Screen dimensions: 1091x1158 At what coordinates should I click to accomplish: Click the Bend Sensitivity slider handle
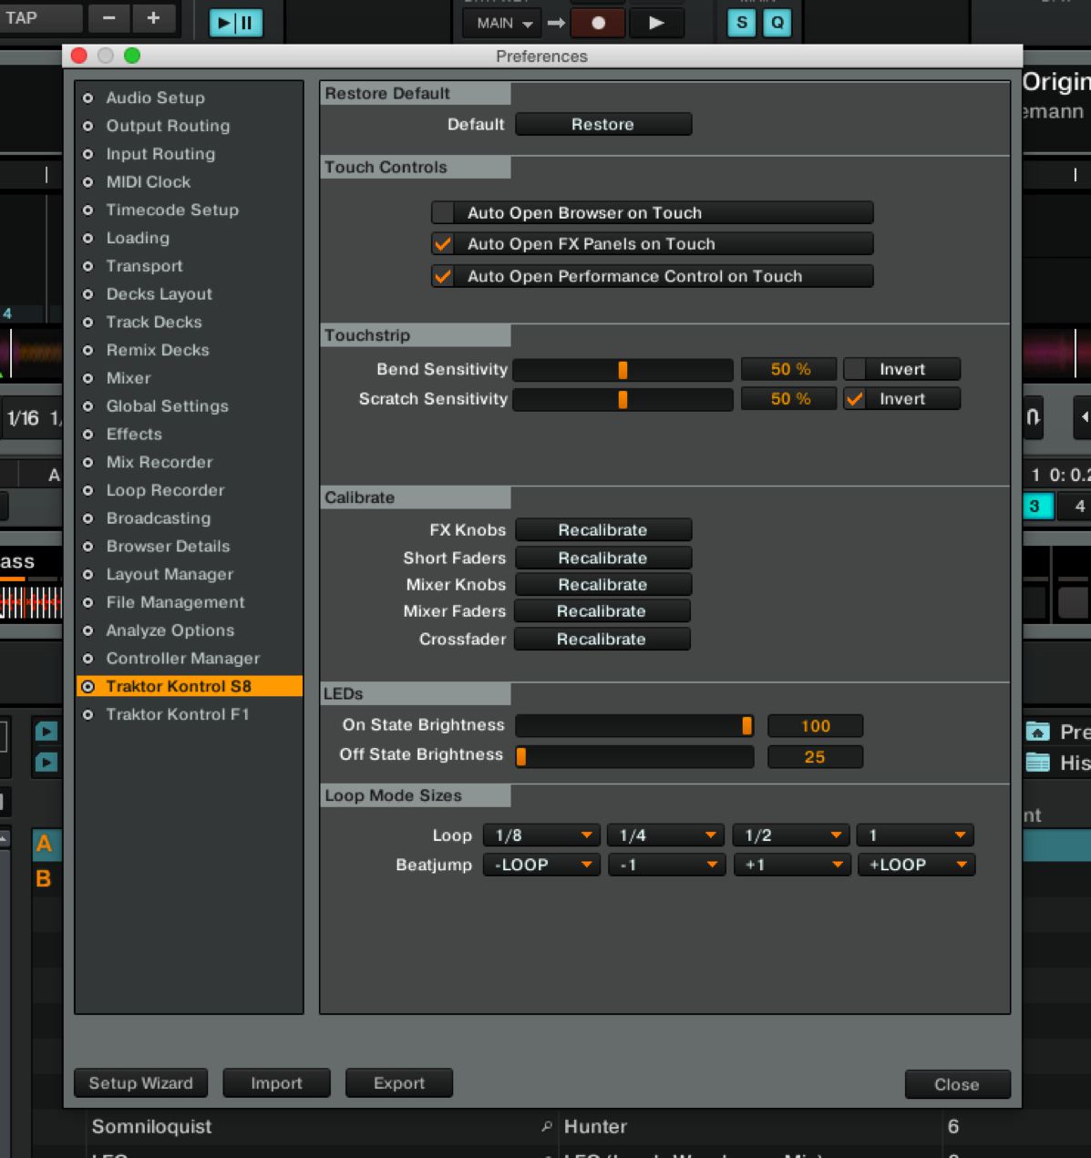tap(623, 370)
